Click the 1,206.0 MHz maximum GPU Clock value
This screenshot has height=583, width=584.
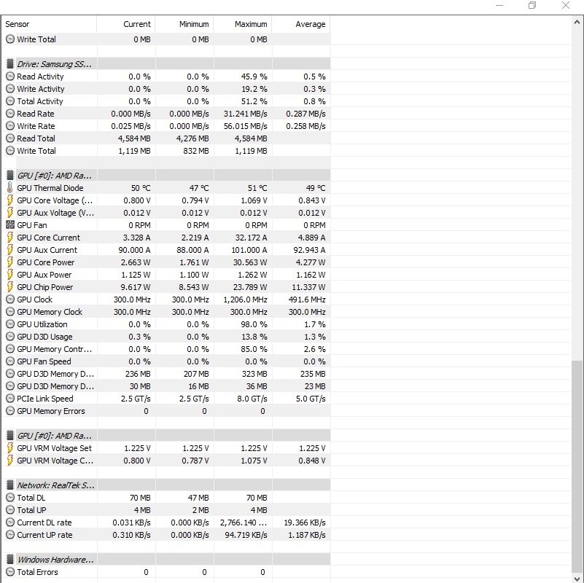point(245,300)
